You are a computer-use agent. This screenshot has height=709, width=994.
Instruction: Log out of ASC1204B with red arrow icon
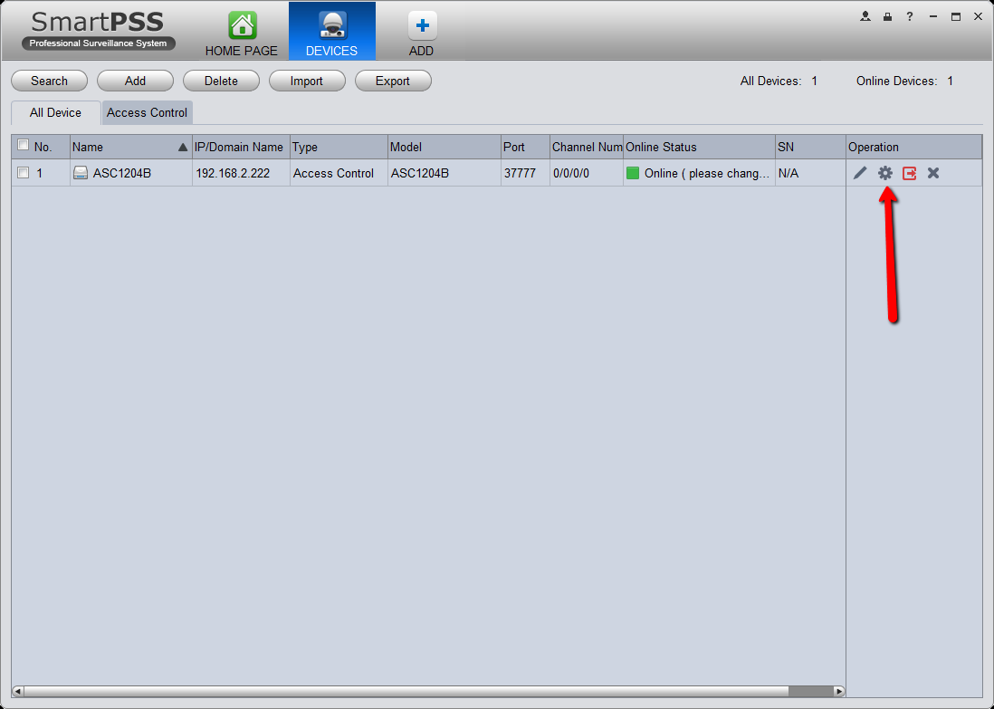click(x=909, y=173)
